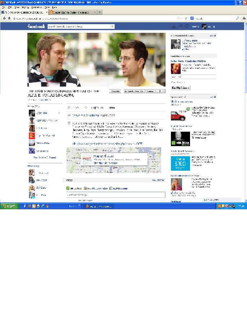Go back using Firefox back arrow
Screen dimensions: 247x311
4,18
